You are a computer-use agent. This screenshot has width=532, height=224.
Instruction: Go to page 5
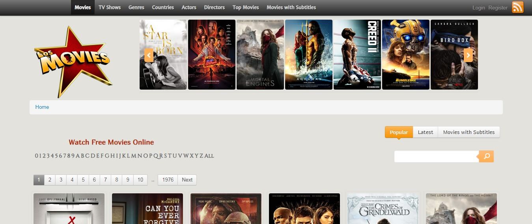[x=83, y=180]
